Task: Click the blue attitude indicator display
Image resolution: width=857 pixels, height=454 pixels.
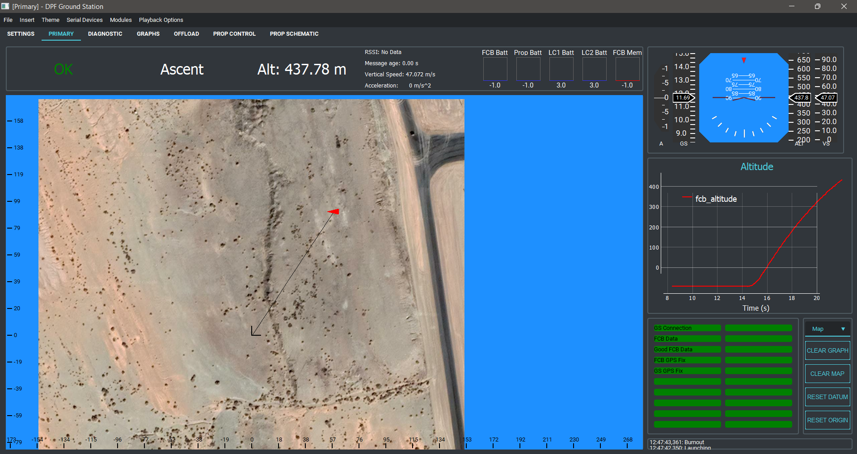Action: tap(744, 98)
